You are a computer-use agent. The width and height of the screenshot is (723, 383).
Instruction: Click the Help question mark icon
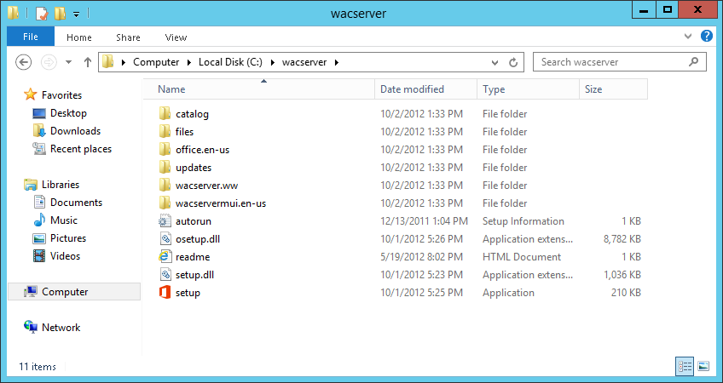pyautogui.click(x=707, y=36)
